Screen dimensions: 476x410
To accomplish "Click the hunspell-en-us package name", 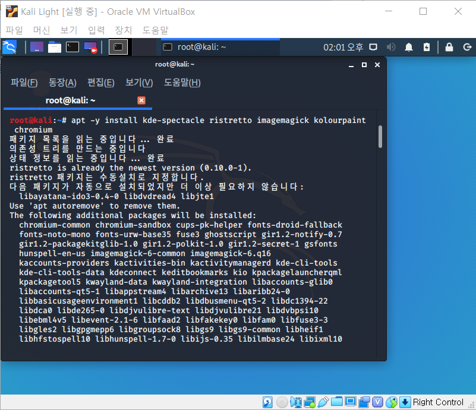I will pyautogui.click(x=52, y=253).
